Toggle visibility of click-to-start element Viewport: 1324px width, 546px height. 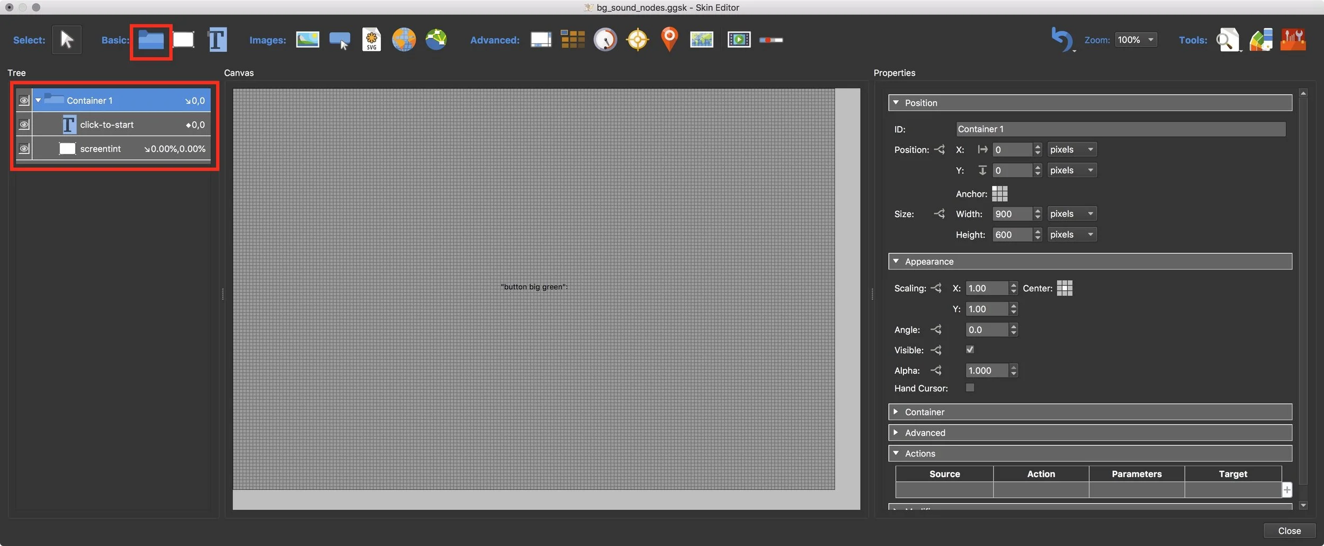24,124
